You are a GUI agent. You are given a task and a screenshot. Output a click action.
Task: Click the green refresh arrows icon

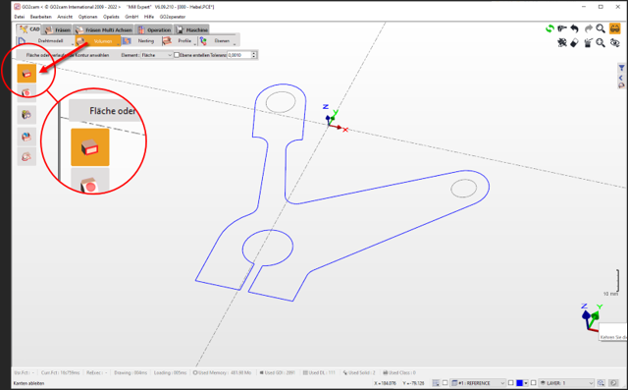point(549,28)
